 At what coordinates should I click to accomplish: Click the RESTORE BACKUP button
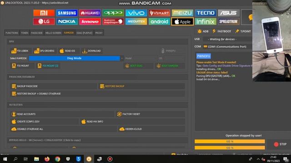click(141, 86)
